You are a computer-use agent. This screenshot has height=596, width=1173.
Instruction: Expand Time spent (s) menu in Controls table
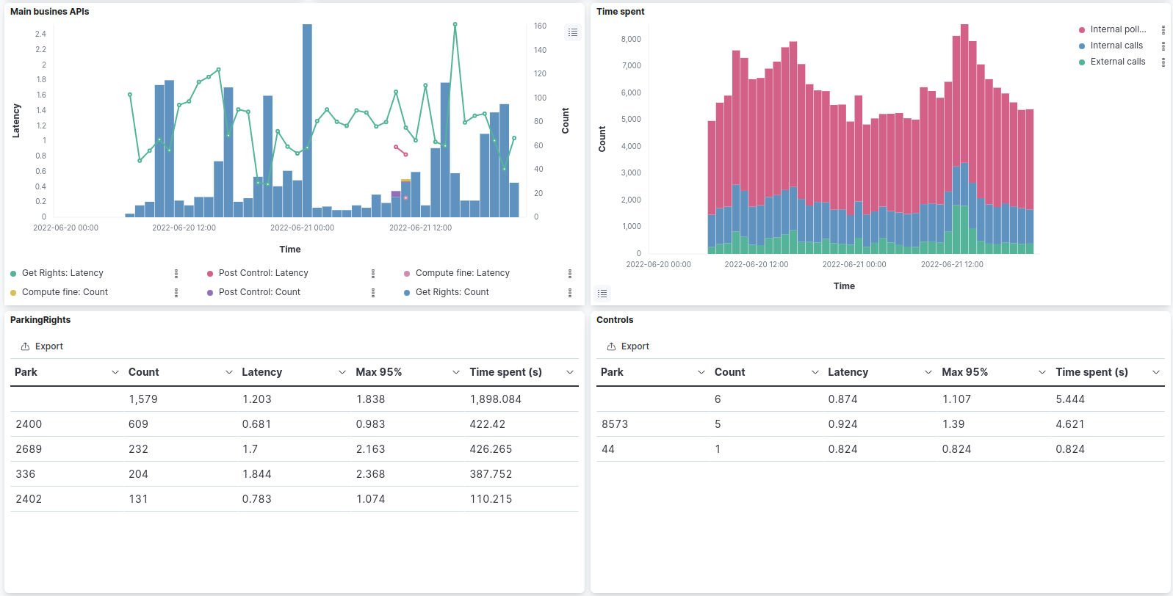click(x=1156, y=372)
